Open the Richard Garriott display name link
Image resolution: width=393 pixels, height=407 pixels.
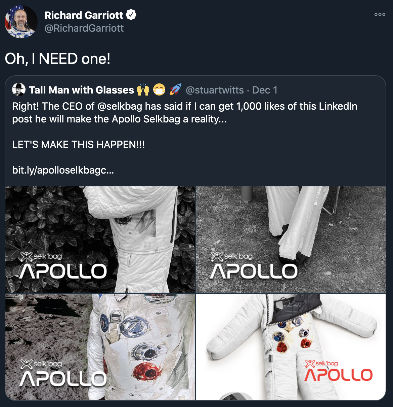pos(84,15)
